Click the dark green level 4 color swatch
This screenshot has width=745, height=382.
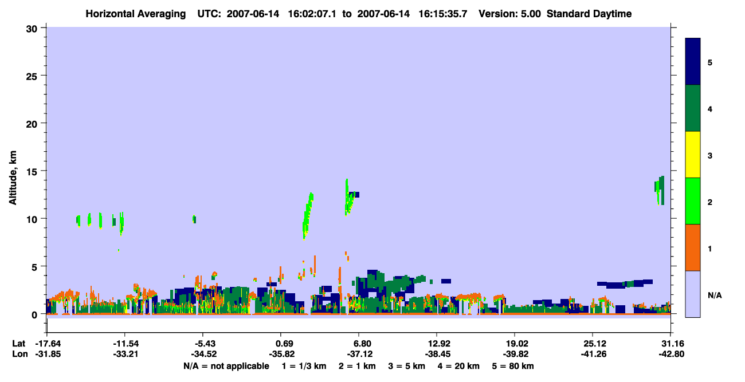click(693, 108)
